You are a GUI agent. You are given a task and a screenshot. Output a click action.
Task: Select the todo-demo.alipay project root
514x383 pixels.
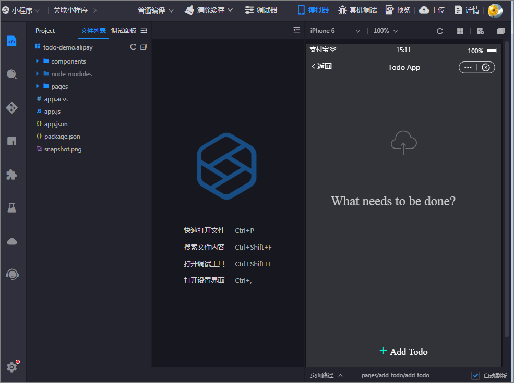(68, 47)
